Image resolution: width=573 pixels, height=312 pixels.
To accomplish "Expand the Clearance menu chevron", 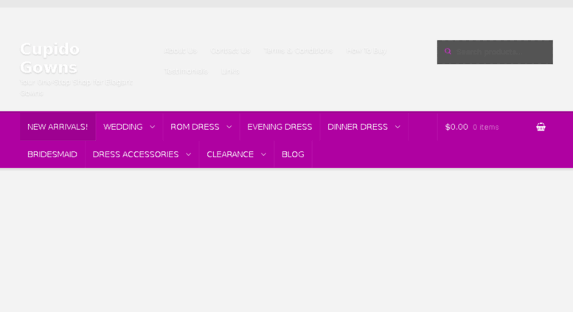I will [263, 154].
